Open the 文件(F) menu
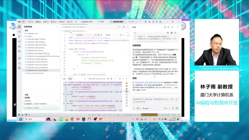249x140 pixels. [30, 22]
